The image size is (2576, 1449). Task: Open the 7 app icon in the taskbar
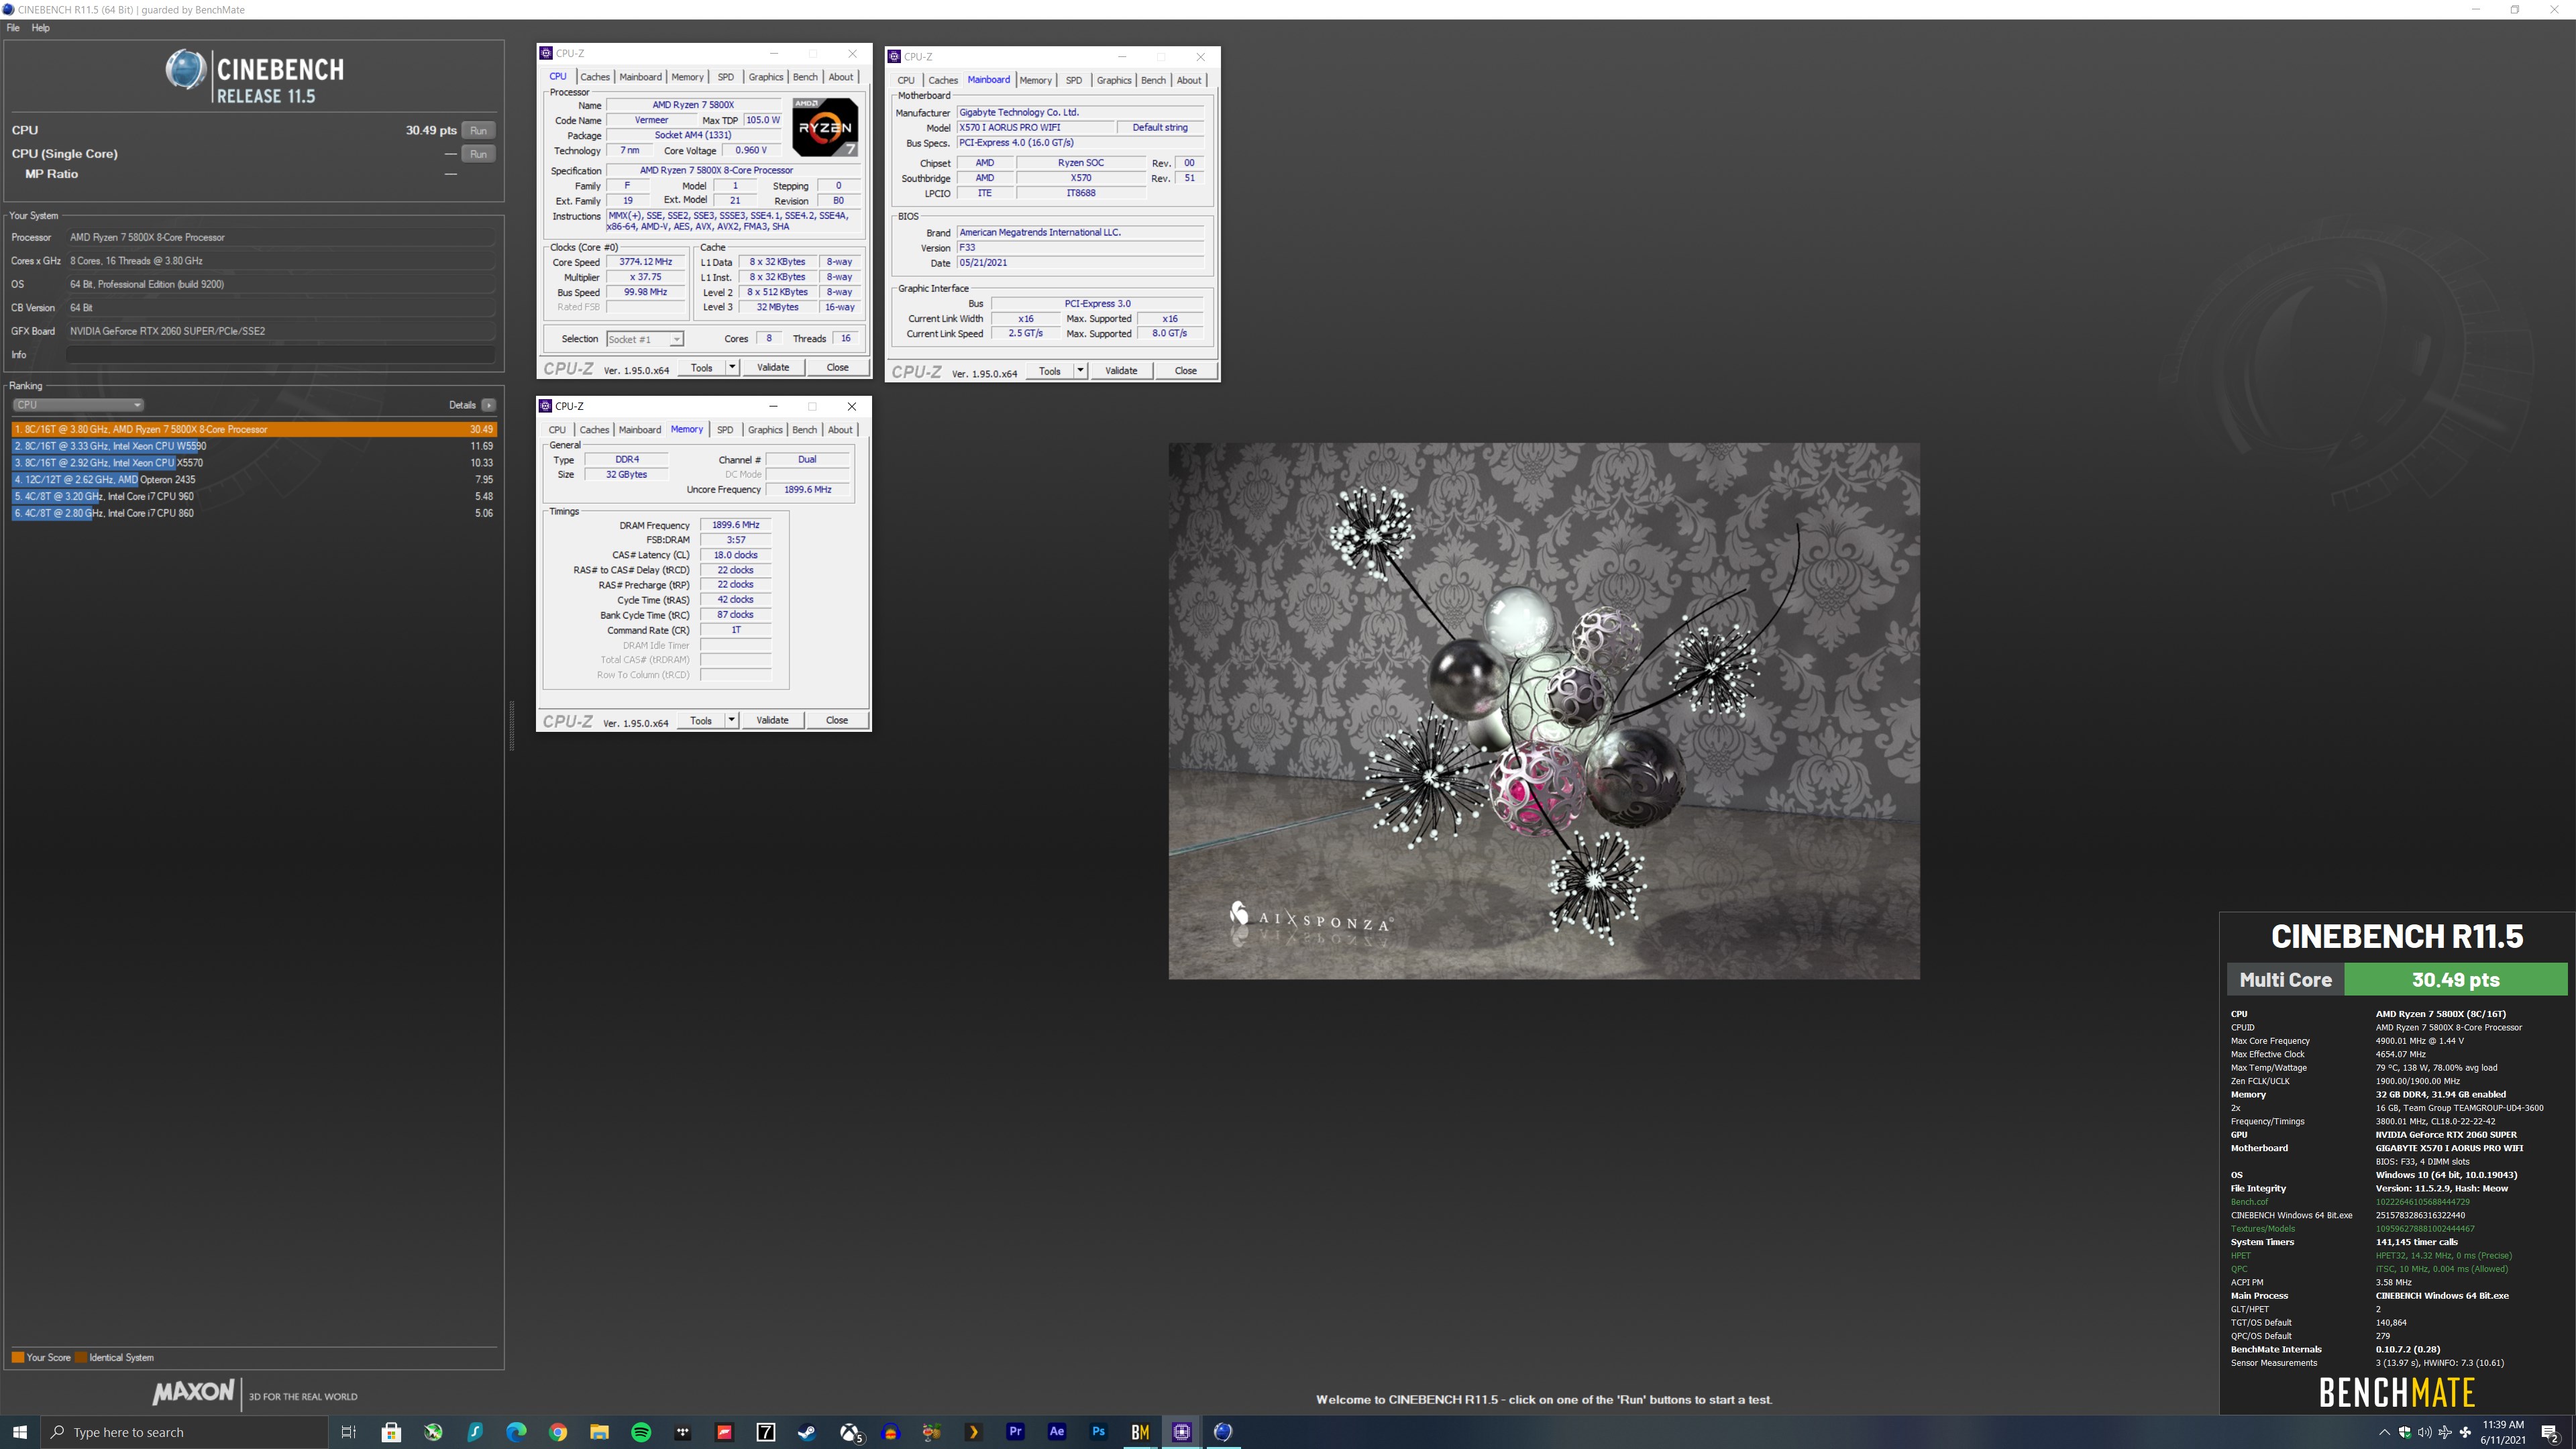coord(766,1432)
